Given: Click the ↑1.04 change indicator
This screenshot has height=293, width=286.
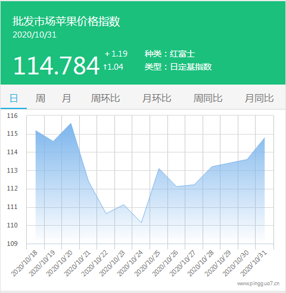Looking at the screenshot, I should (x=113, y=67).
